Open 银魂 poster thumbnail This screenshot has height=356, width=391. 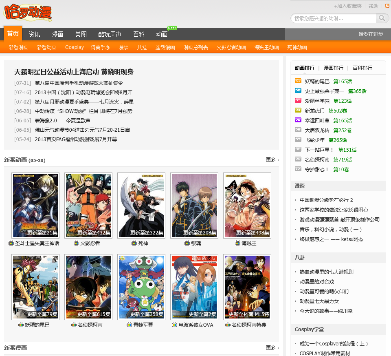(x=194, y=205)
